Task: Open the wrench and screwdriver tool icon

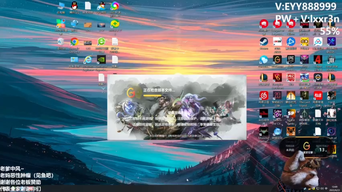Action: [x=332, y=41]
